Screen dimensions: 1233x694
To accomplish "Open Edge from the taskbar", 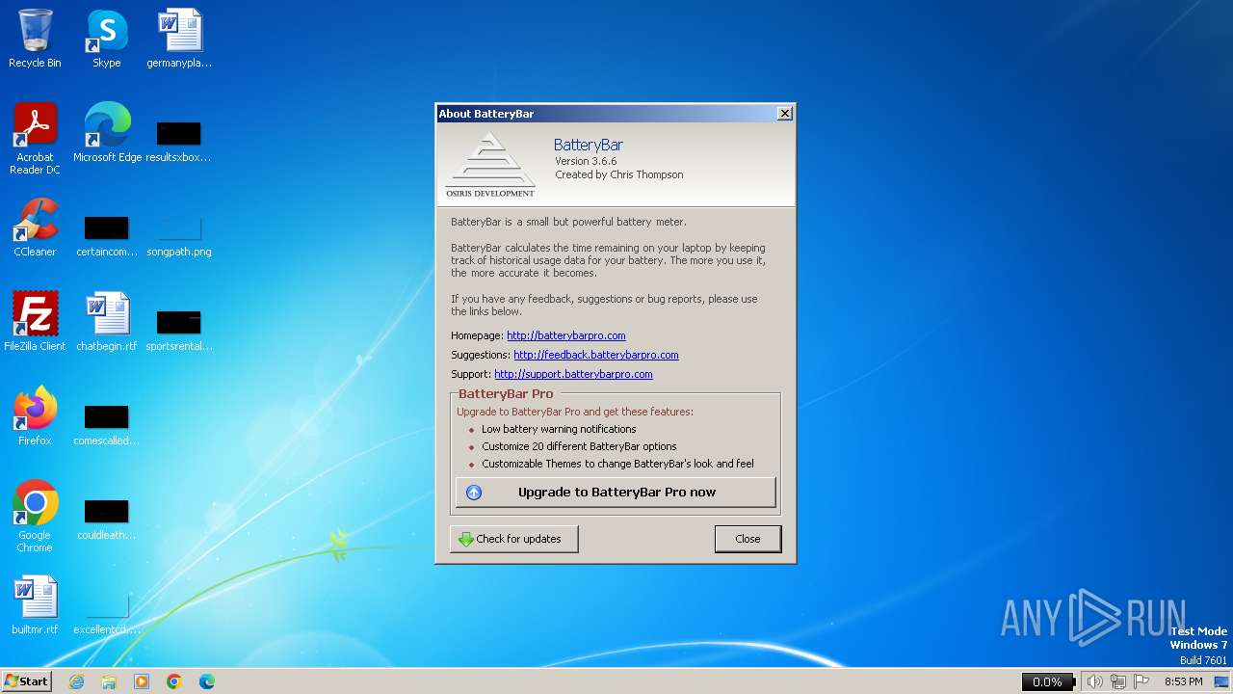I will pyautogui.click(x=207, y=681).
